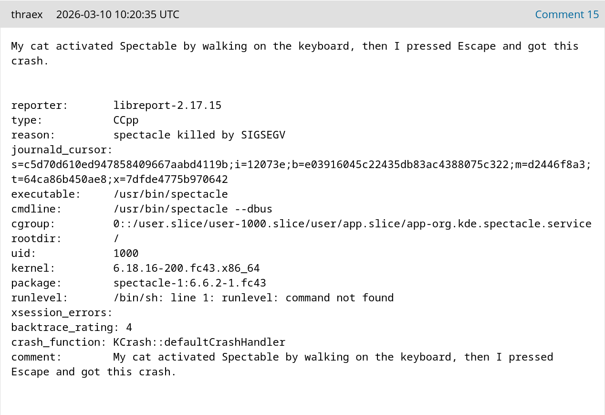
Task: Select the kernel version 6.18.16-200.fc43.x86_64
Action: point(186,268)
